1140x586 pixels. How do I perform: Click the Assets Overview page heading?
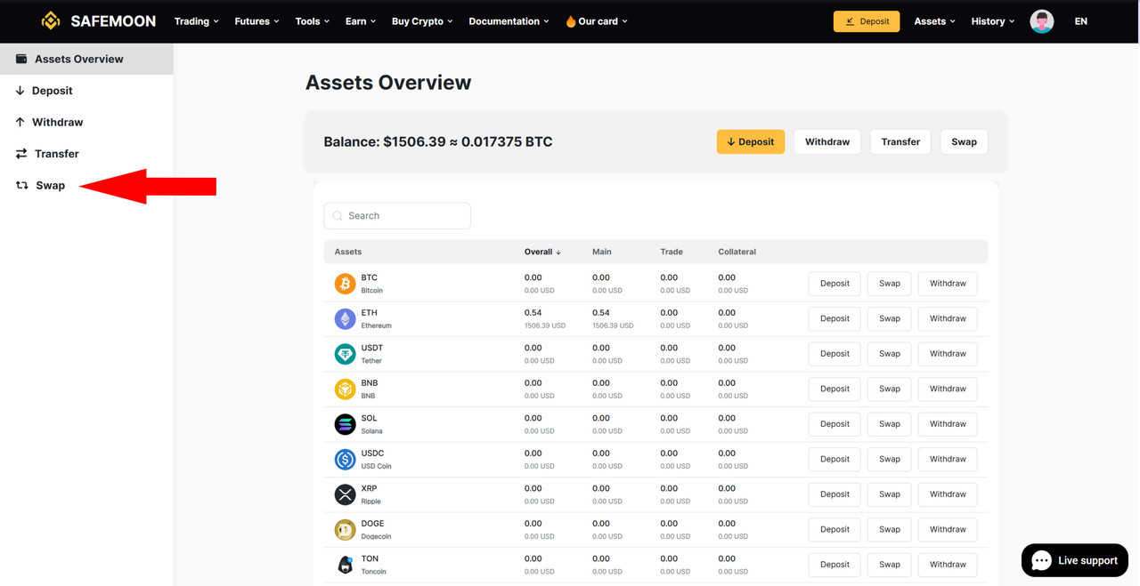click(x=388, y=83)
